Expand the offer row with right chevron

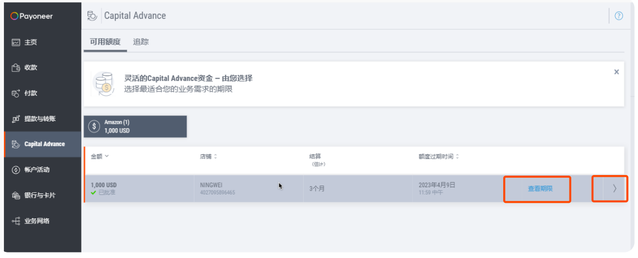click(x=615, y=188)
